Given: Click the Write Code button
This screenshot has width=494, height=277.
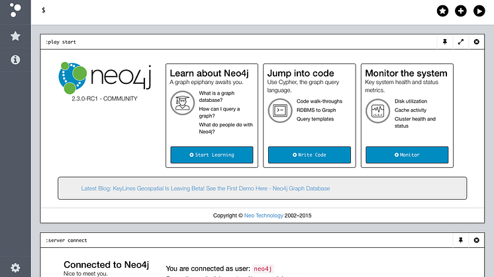Looking at the screenshot, I should pos(309,155).
